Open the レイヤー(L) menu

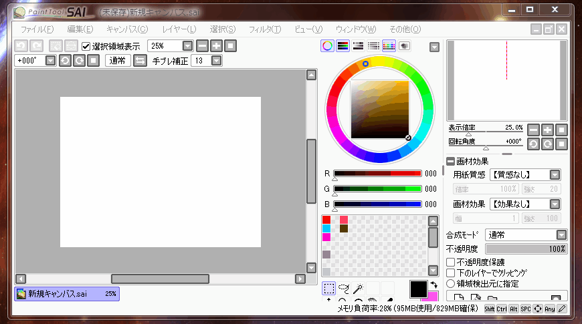click(x=179, y=29)
